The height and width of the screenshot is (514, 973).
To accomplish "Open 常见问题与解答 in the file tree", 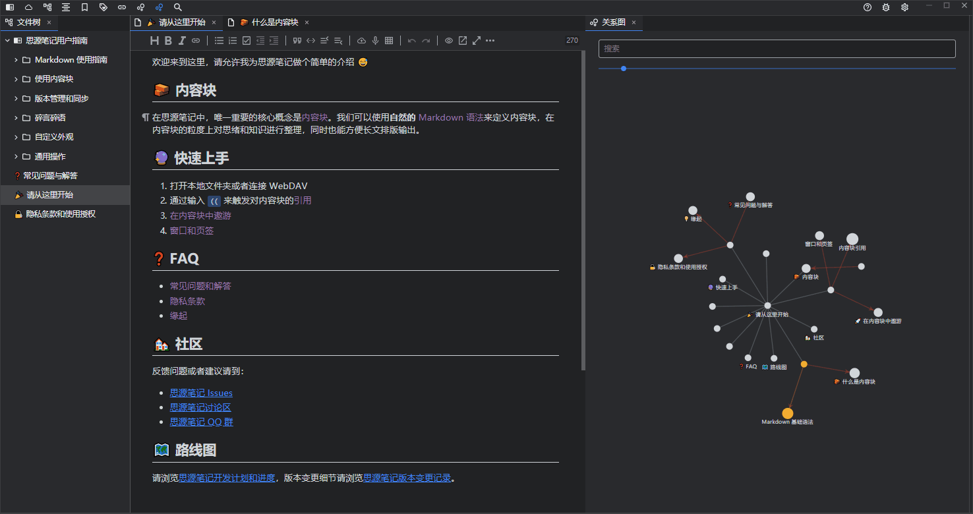I will (50, 176).
